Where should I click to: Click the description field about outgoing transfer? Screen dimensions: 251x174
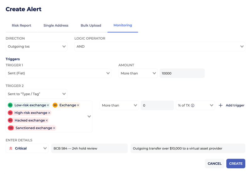(x=188, y=148)
